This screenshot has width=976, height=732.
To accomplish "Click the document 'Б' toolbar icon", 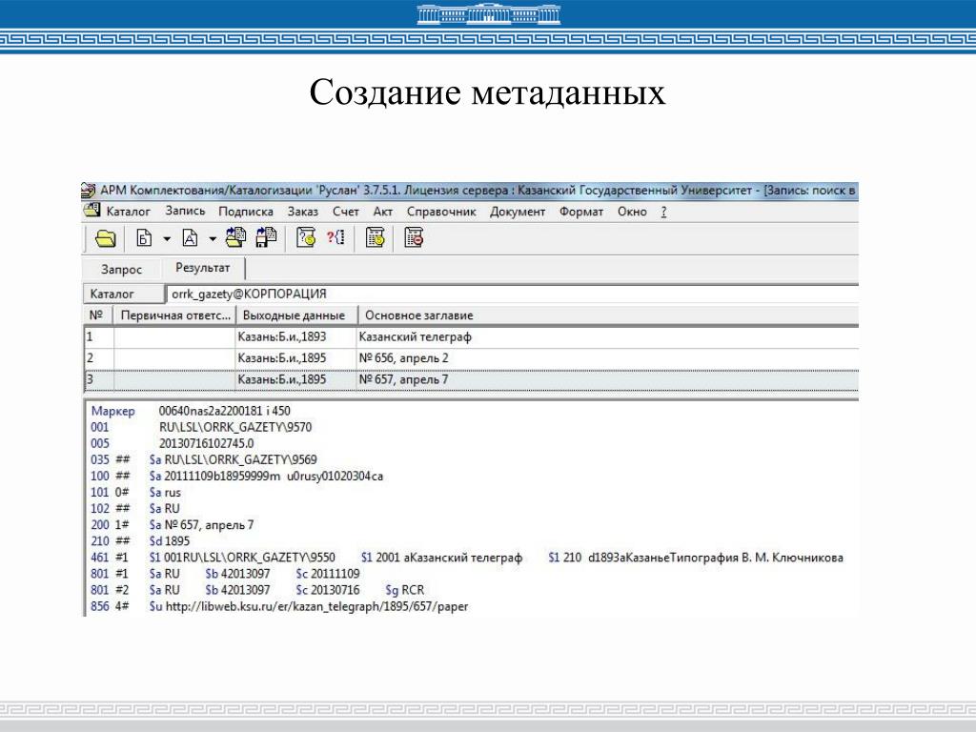I will [x=144, y=238].
